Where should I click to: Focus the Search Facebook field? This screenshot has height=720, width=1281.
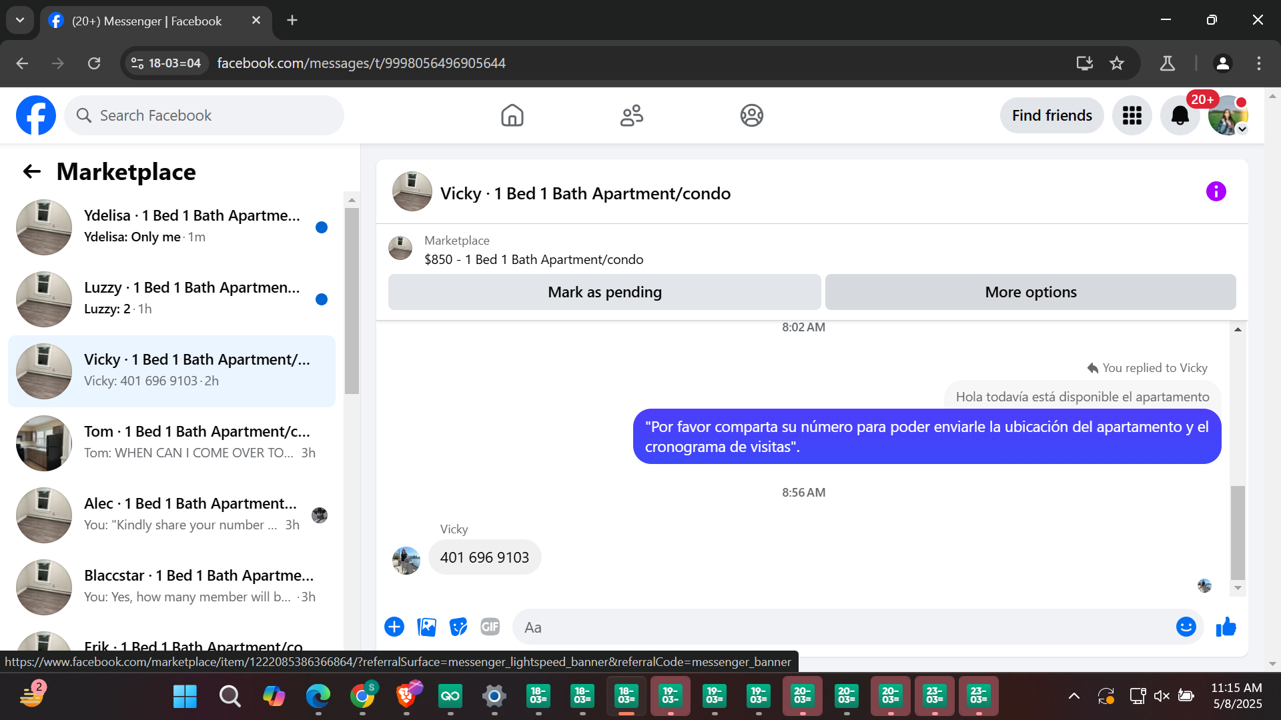pos(204,115)
